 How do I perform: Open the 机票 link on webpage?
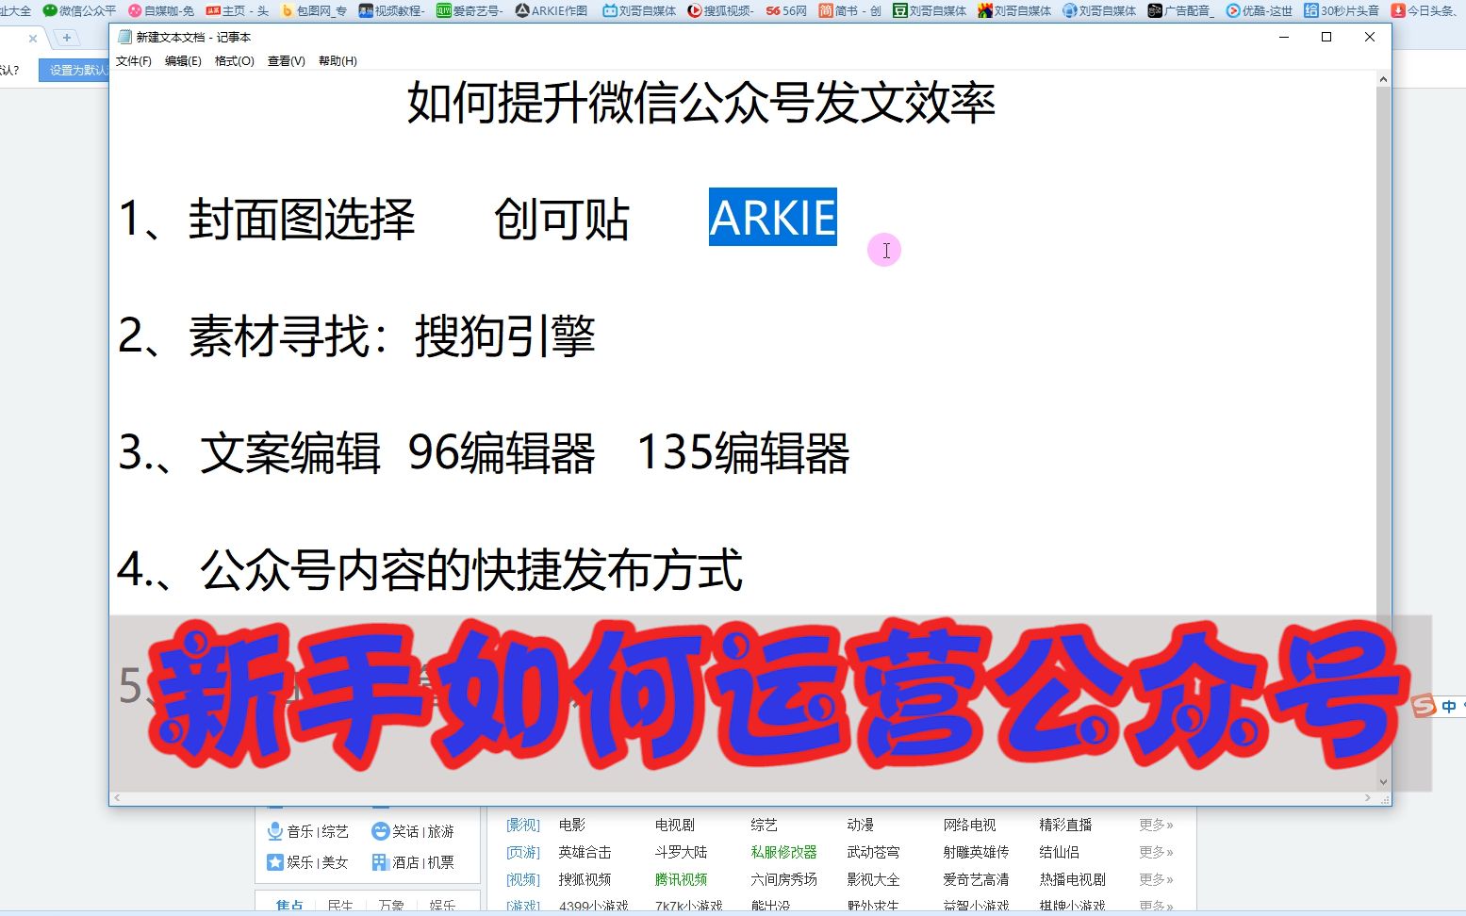coord(441,862)
